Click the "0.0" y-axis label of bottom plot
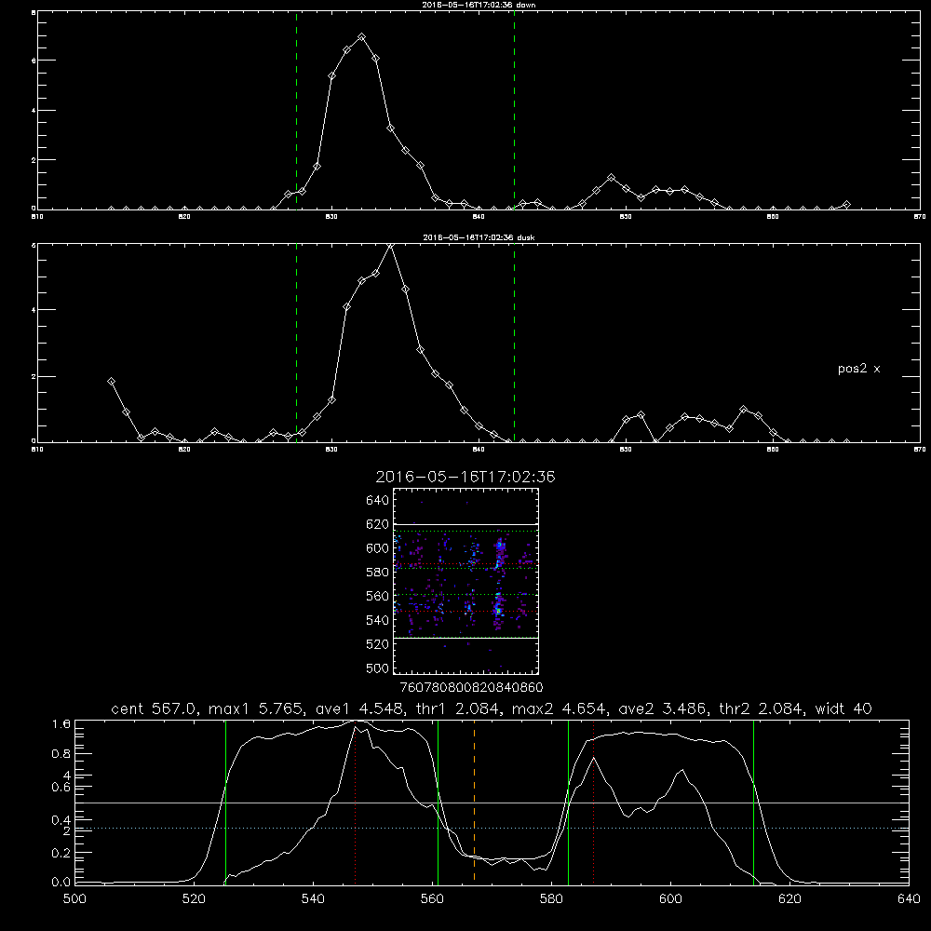This screenshot has width=931, height=931. [61, 883]
